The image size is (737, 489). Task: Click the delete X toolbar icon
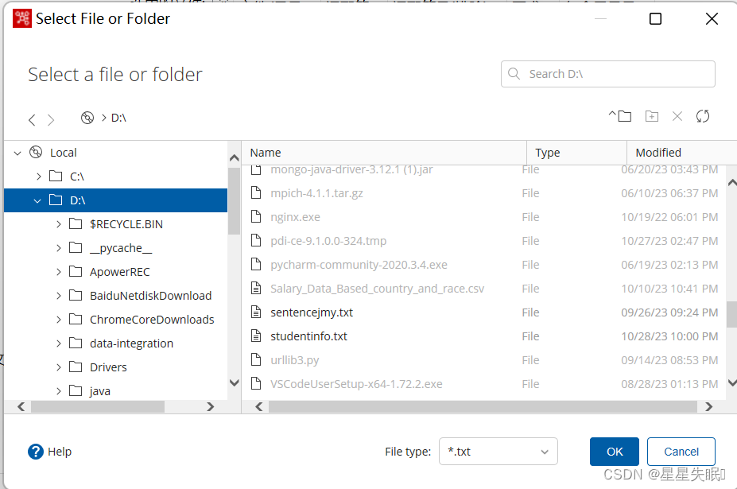pyautogui.click(x=677, y=115)
